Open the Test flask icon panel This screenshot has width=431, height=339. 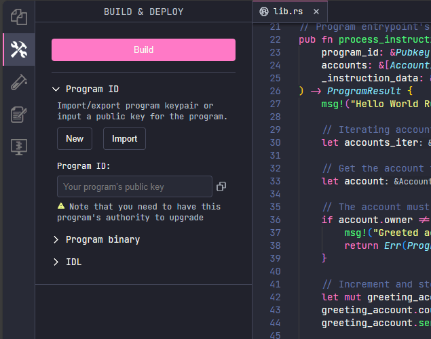[x=18, y=82]
